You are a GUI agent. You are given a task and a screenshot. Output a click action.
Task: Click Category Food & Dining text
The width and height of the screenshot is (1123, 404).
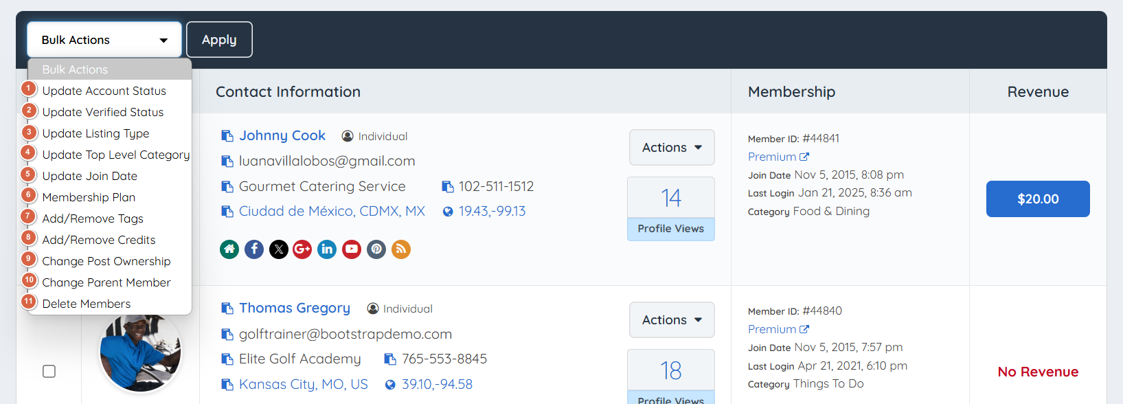(808, 211)
